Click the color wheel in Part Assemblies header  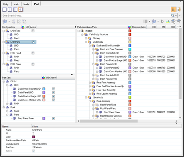click(130, 27)
